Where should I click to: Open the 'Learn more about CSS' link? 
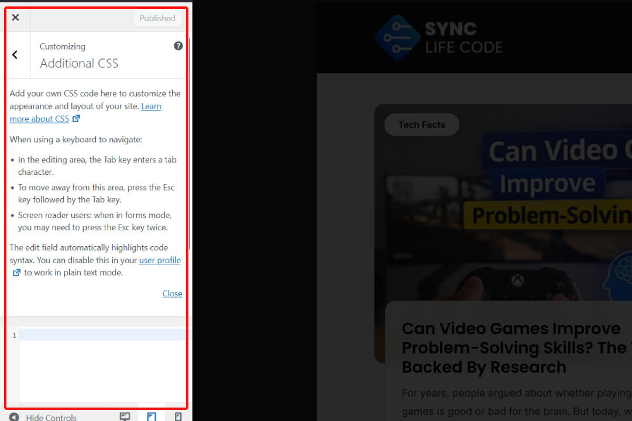coord(150,106)
